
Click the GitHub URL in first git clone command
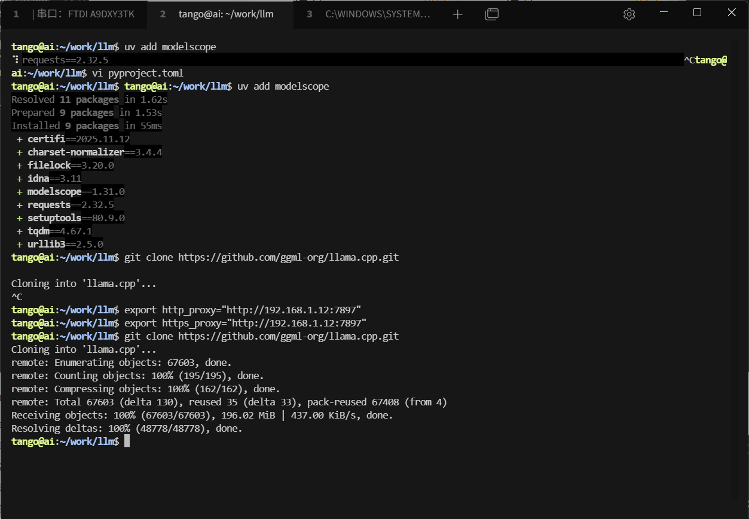288,258
